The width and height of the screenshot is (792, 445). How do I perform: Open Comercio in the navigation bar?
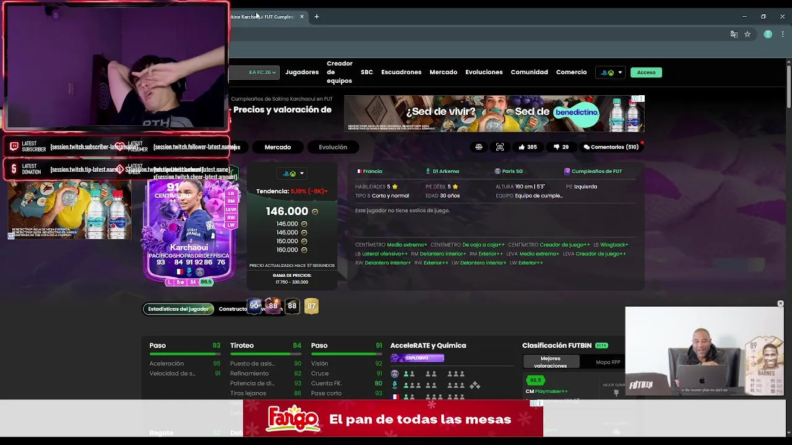tap(571, 72)
